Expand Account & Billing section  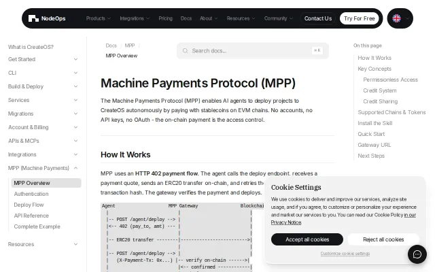pyautogui.click(x=43, y=127)
